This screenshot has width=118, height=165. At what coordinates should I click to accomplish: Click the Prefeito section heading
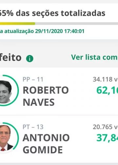[x=10, y=58]
